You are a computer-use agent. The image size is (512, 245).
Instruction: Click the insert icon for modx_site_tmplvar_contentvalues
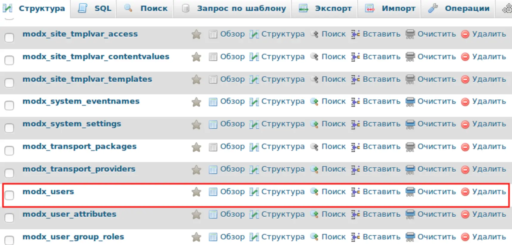tap(355, 57)
